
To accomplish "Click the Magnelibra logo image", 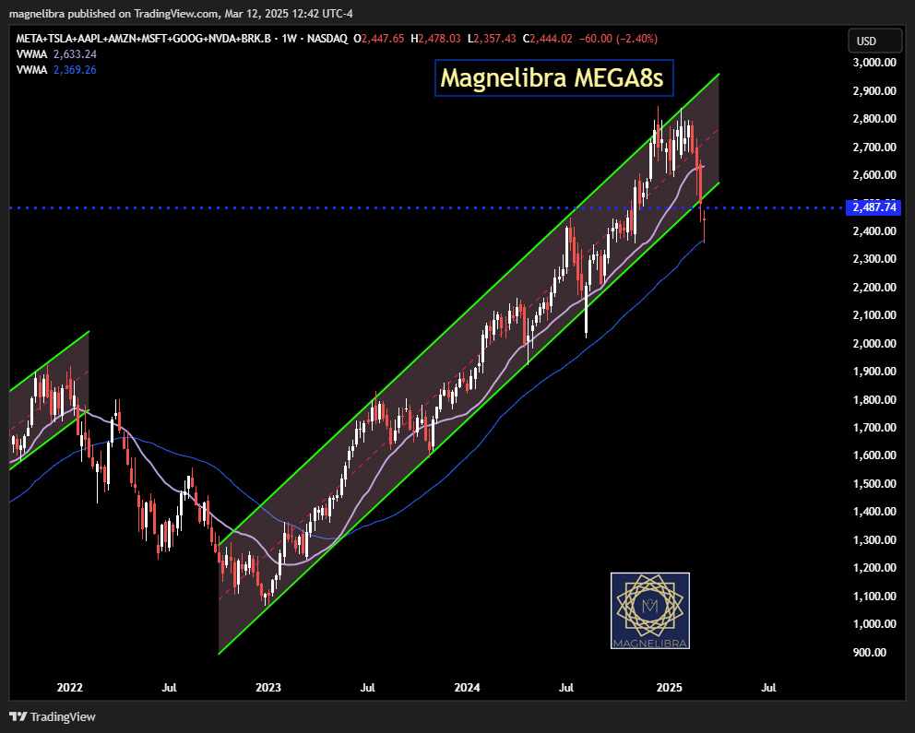I will 650,610.
